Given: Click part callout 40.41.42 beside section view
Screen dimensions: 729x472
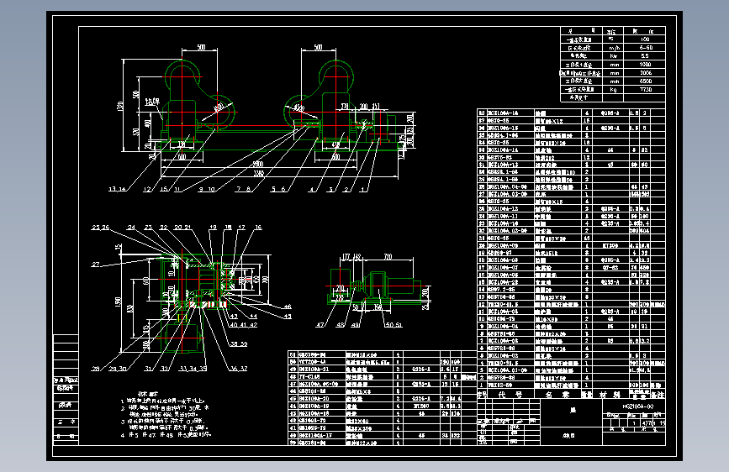Looking at the screenshot, I should pyautogui.click(x=244, y=325).
